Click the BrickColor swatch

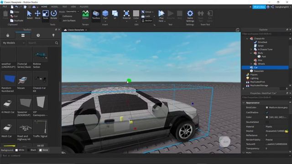pyautogui.click(x=267, y=108)
